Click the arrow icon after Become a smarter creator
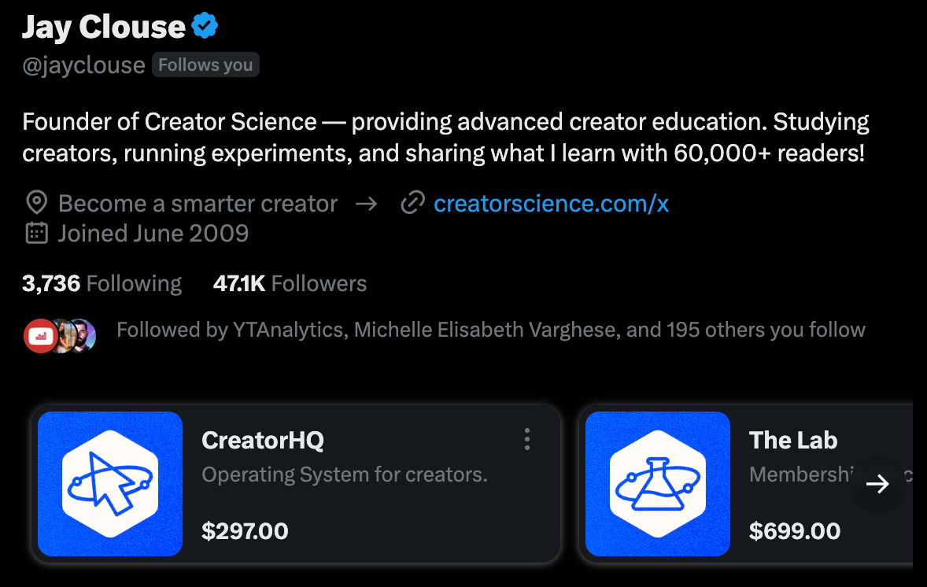 (367, 202)
